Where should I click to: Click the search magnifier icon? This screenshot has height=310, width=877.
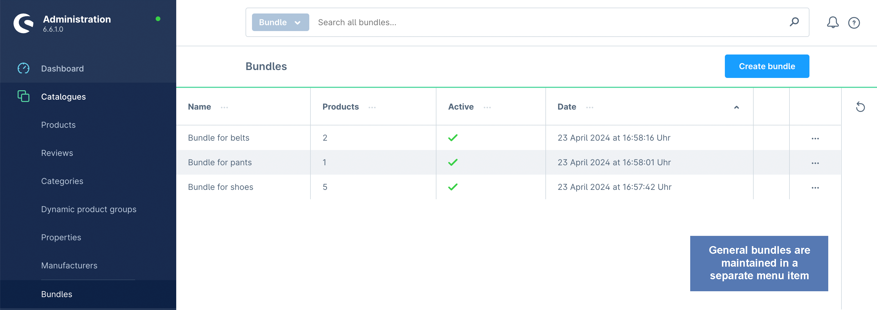(794, 22)
